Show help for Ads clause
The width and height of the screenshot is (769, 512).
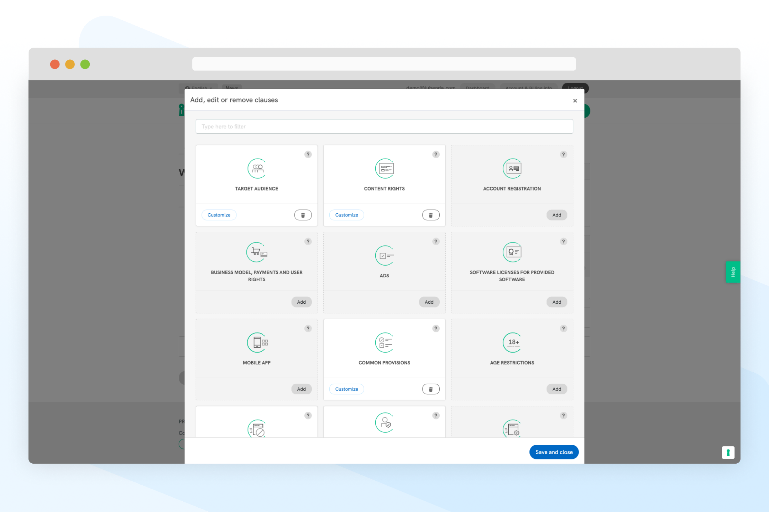(436, 241)
